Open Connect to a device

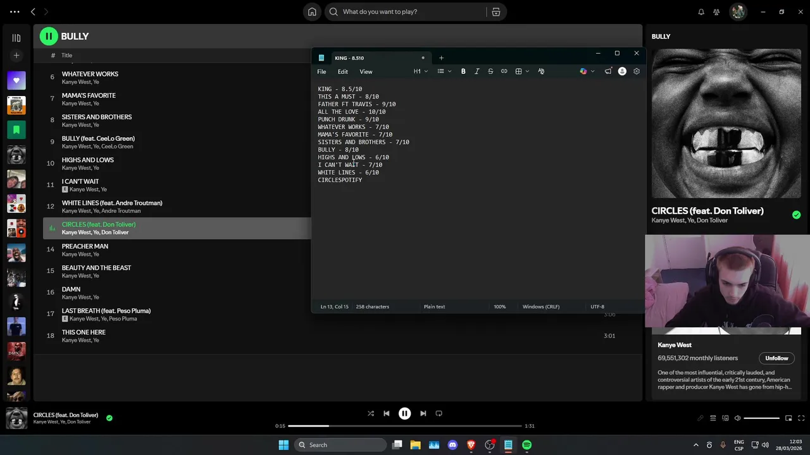(x=725, y=418)
